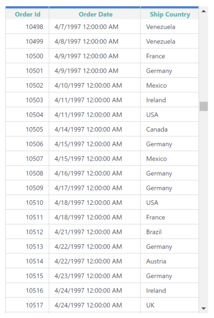Click the vertical scrollbar thumb

tap(204, 106)
